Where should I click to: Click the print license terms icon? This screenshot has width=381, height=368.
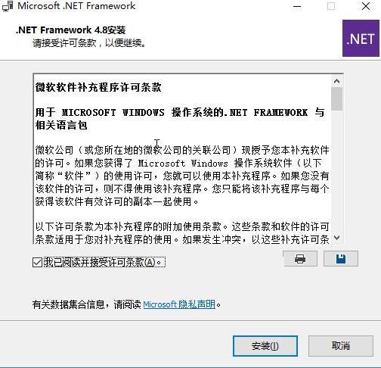[x=300, y=259]
